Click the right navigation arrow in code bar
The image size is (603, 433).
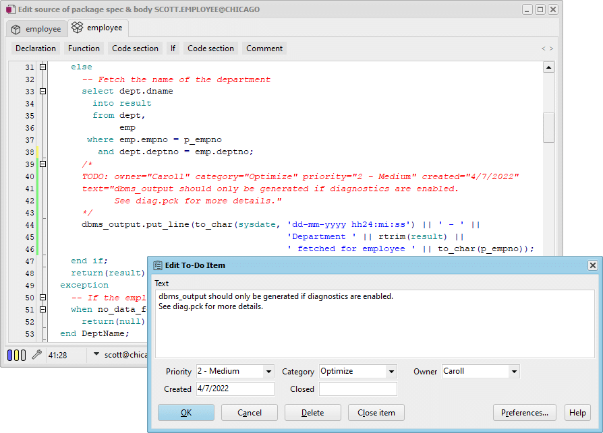tap(551, 48)
